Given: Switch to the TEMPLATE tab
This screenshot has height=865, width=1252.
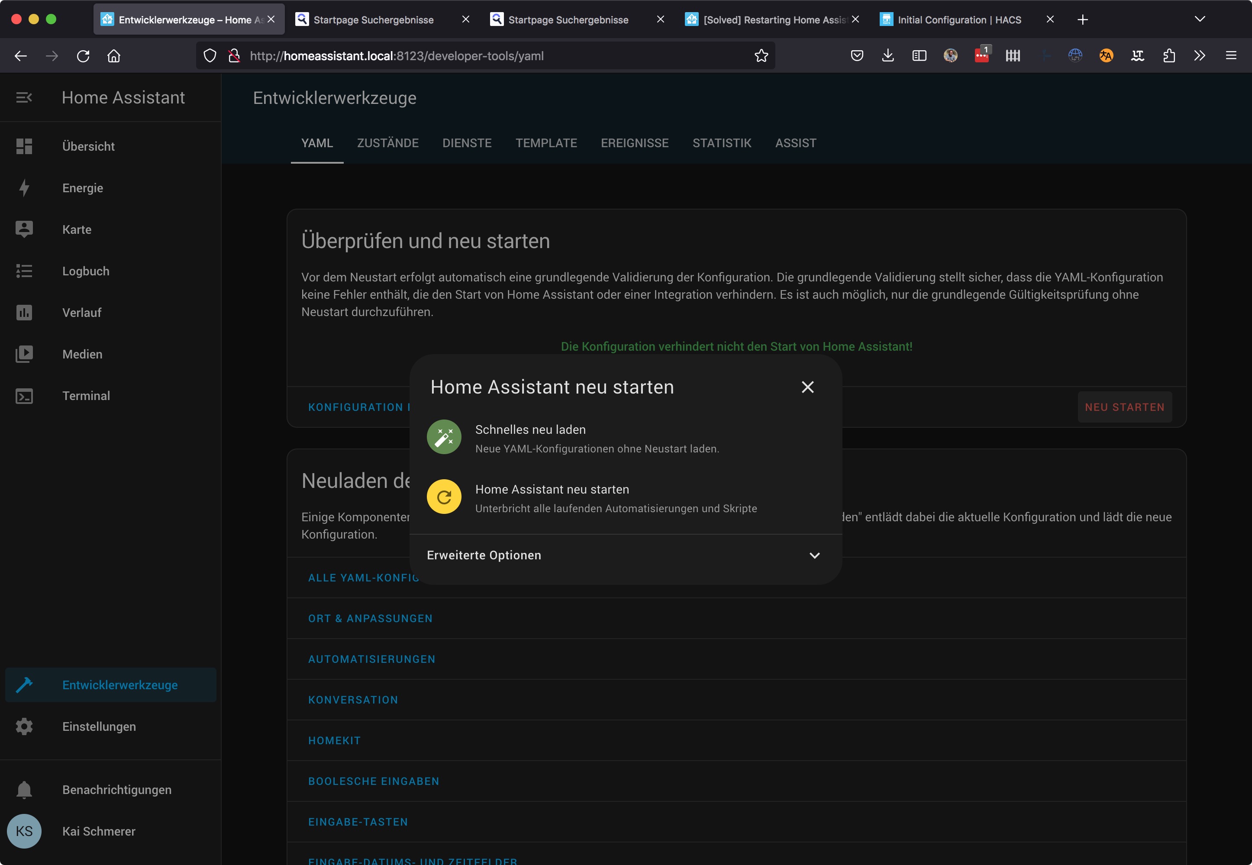Looking at the screenshot, I should pos(546,143).
